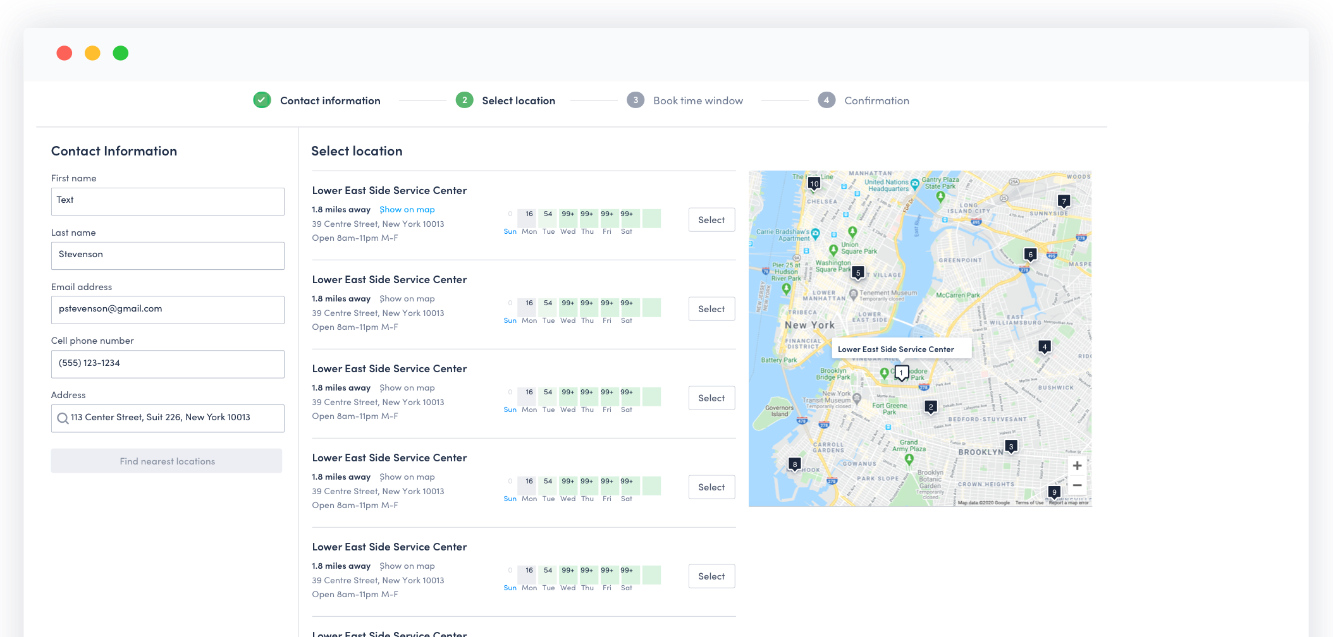The height and width of the screenshot is (637, 1333).
Task: Select map pin numbered 4
Action: [1044, 347]
